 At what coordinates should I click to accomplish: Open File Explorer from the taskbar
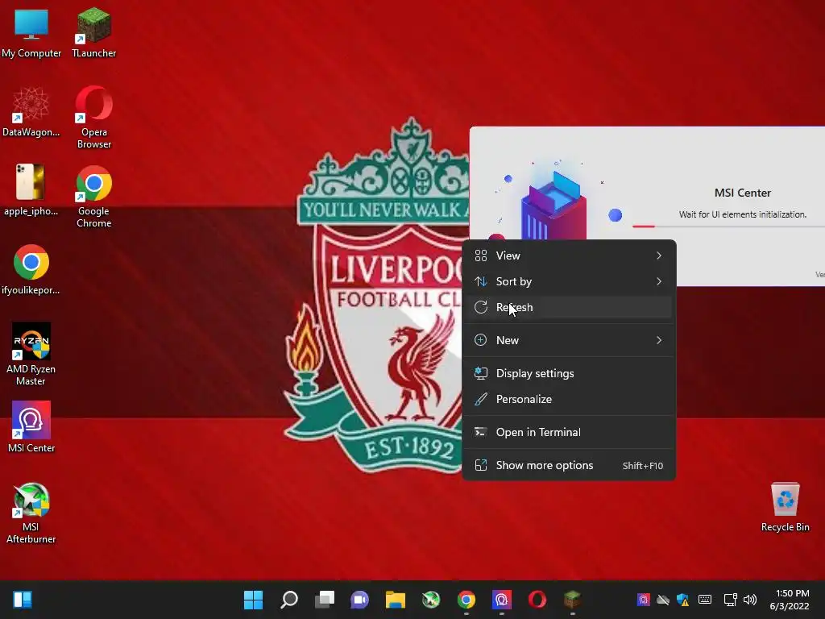(x=395, y=600)
